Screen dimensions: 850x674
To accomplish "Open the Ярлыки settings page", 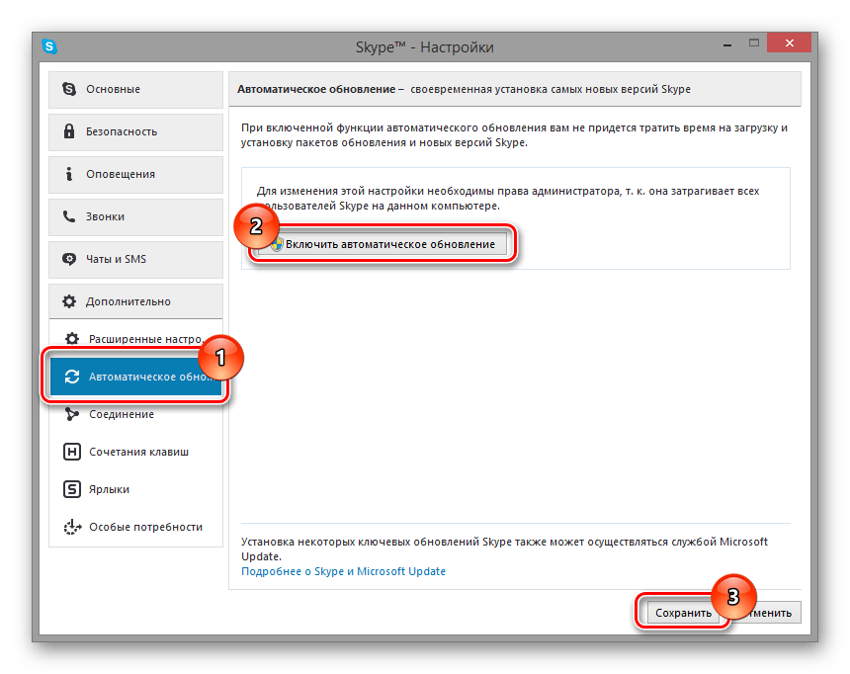I will coord(135,489).
